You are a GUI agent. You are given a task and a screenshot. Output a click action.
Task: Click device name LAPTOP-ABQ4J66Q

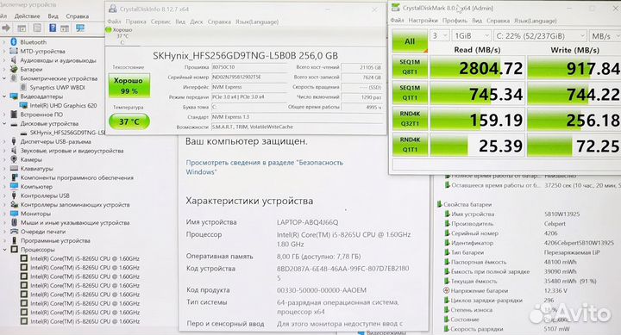tap(307, 222)
